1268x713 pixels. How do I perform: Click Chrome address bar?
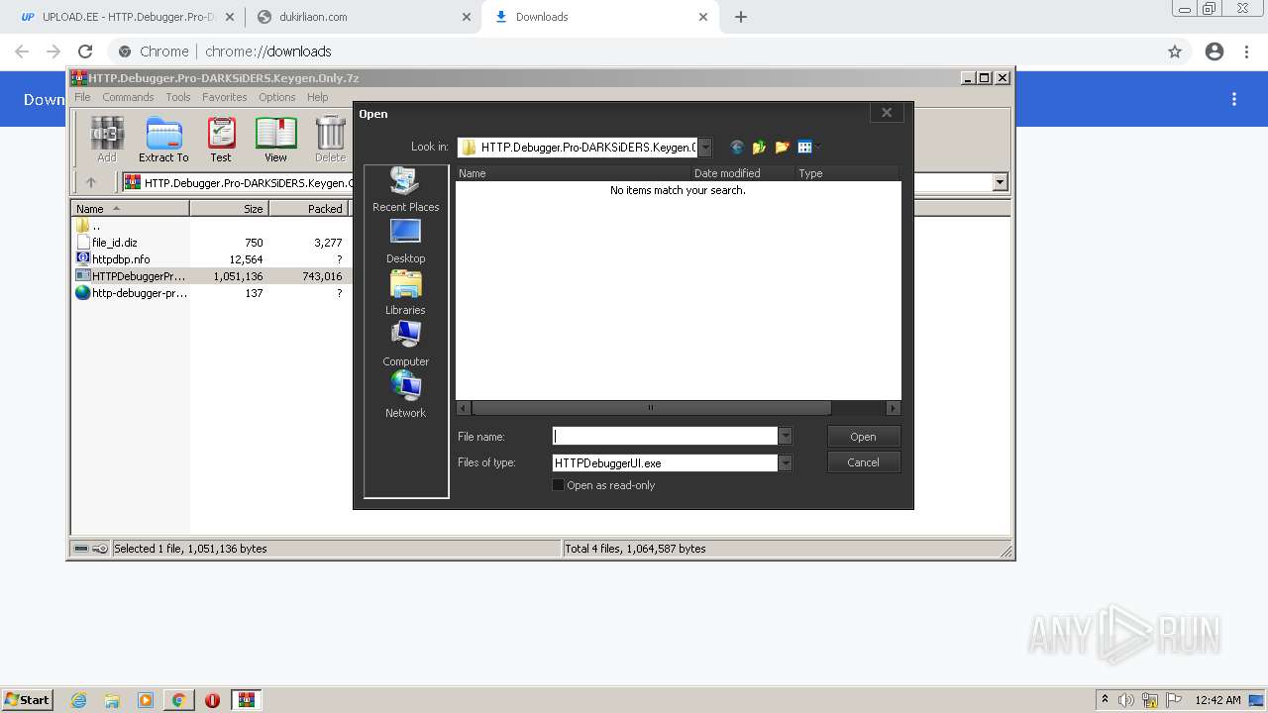click(634, 51)
